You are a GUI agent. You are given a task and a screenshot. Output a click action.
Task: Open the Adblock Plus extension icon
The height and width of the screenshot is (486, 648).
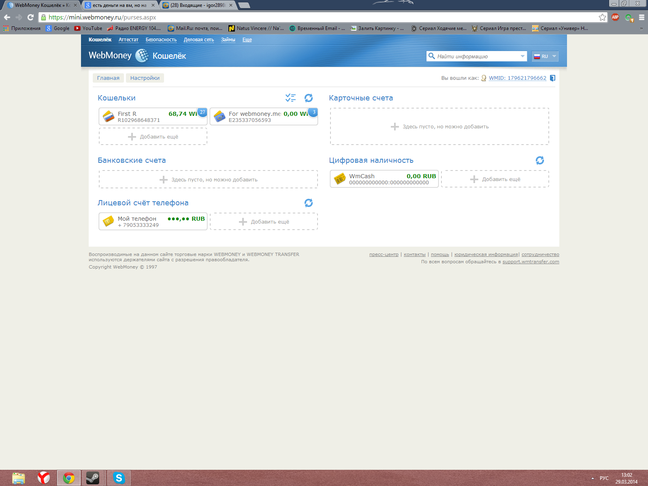(x=615, y=17)
